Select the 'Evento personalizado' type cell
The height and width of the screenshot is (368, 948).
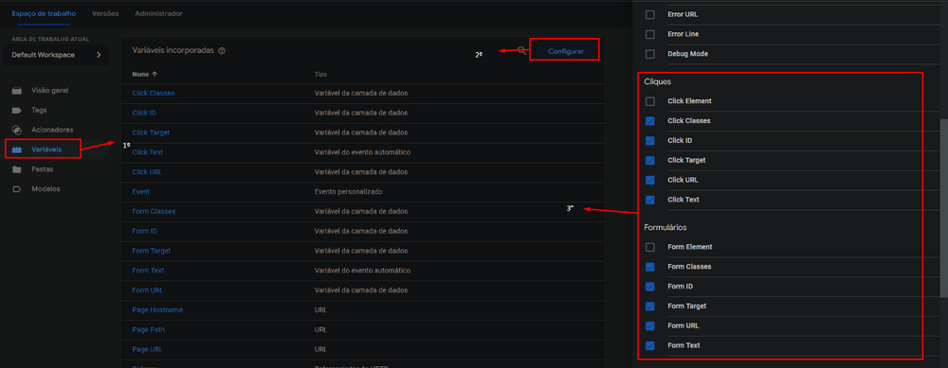coord(349,192)
